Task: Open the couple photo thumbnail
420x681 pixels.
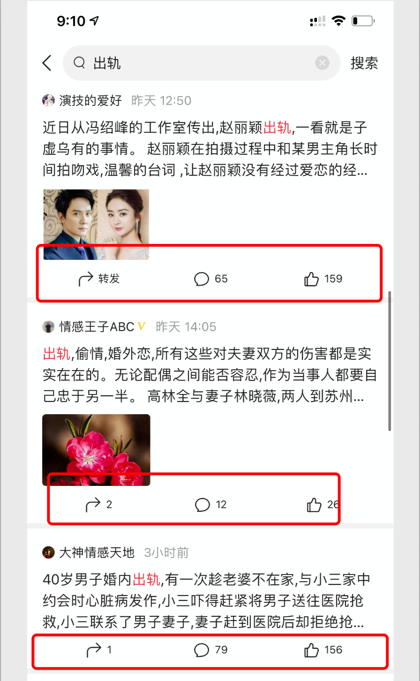Action: point(96,224)
